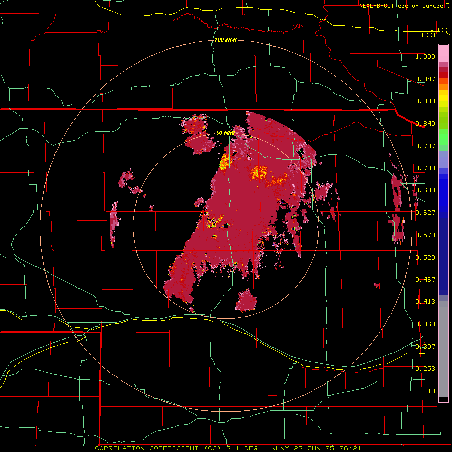Click the 0.360 scale label

pos(425,324)
